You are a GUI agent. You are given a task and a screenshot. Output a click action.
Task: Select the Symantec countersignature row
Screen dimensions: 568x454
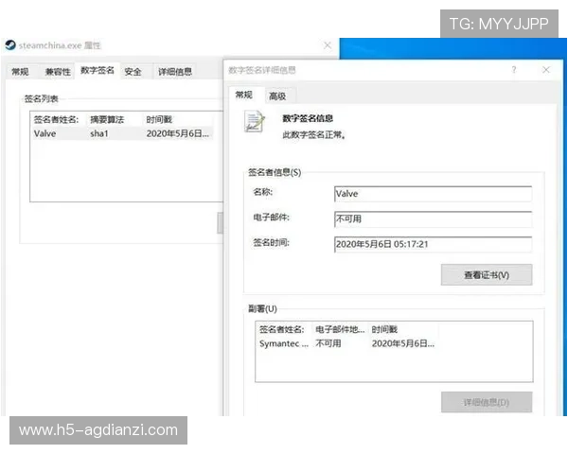tap(348, 343)
